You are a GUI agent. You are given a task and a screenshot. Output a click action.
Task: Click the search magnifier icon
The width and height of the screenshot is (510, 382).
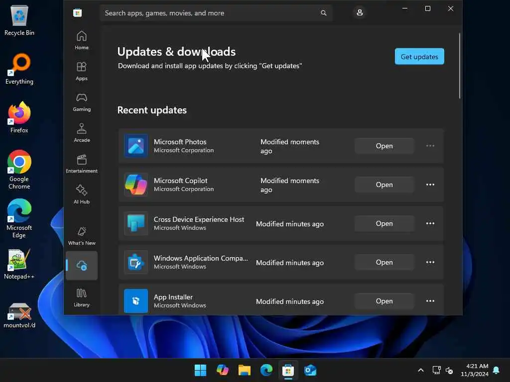pos(323,13)
